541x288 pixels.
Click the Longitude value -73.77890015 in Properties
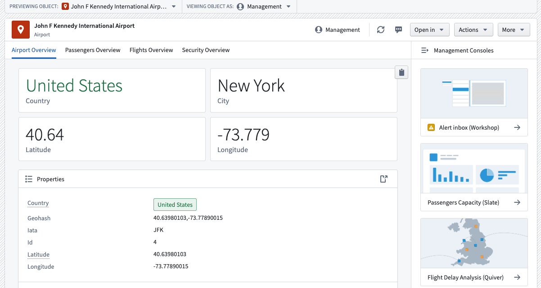(x=171, y=266)
